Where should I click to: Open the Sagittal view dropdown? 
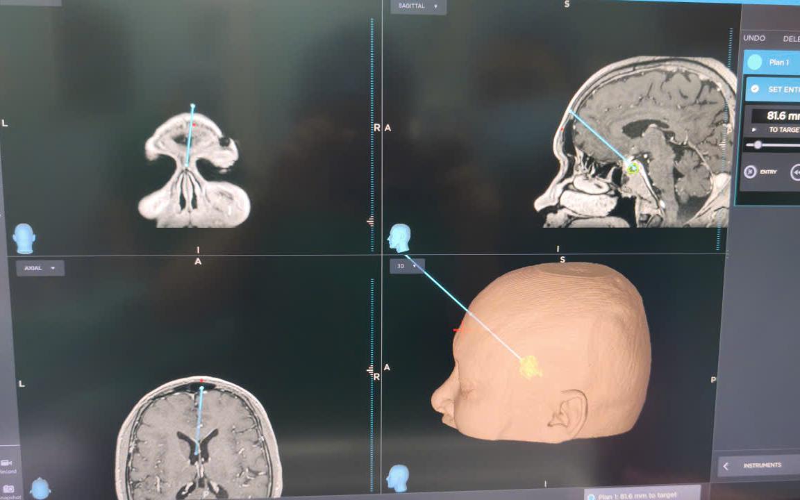pyautogui.click(x=418, y=6)
